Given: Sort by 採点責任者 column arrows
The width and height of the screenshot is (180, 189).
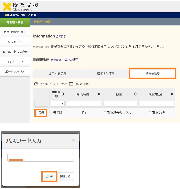Looking at the screenshot, I should point(172,94).
